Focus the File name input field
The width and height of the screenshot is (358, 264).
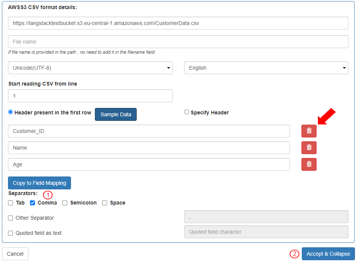[x=178, y=42]
